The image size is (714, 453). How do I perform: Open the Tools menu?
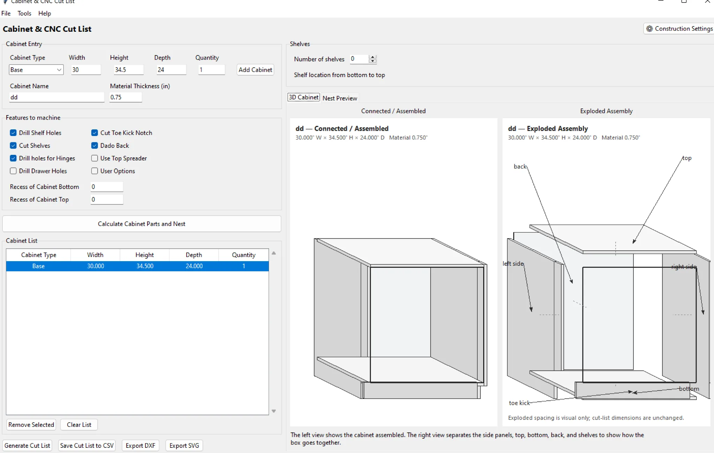[24, 13]
